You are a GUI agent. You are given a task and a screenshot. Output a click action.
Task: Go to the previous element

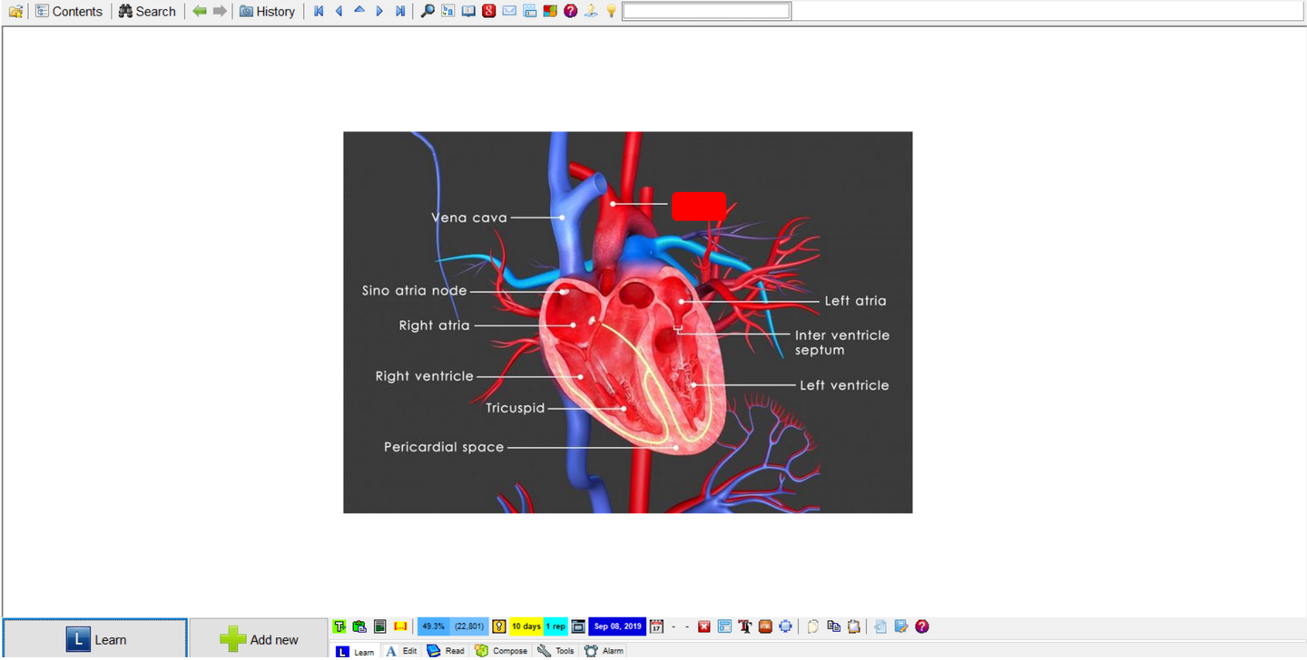click(339, 12)
